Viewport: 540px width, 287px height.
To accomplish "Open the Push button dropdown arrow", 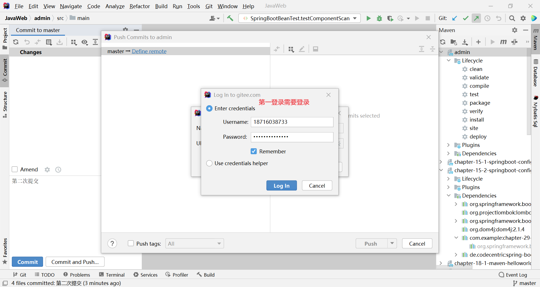I will tap(392, 243).
